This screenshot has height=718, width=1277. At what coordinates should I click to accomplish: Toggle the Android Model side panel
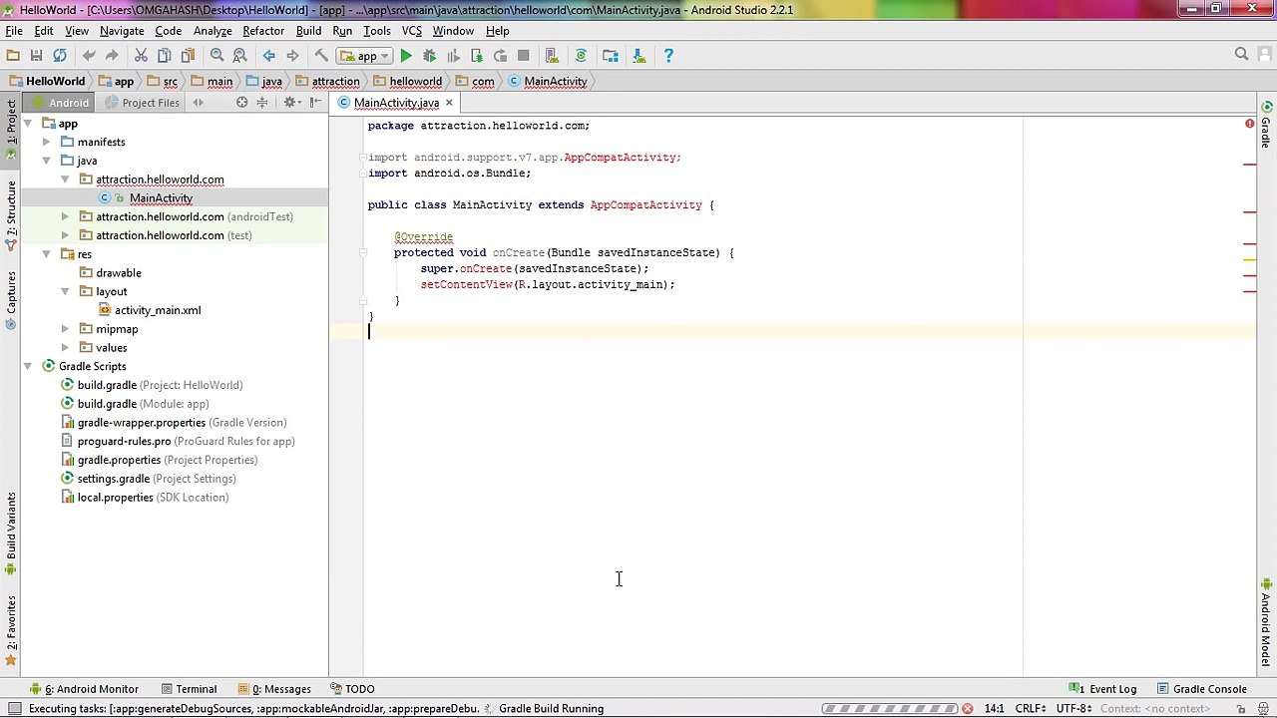click(x=1266, y=623)
